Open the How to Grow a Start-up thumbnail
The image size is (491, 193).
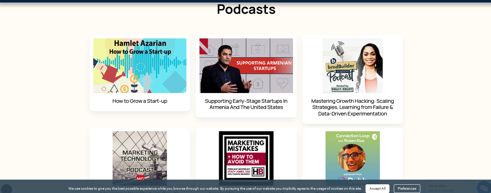tap(140, 66)
